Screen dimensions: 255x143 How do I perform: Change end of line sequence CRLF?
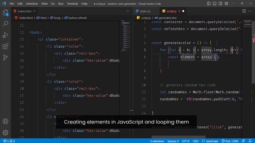click(196, 141)
